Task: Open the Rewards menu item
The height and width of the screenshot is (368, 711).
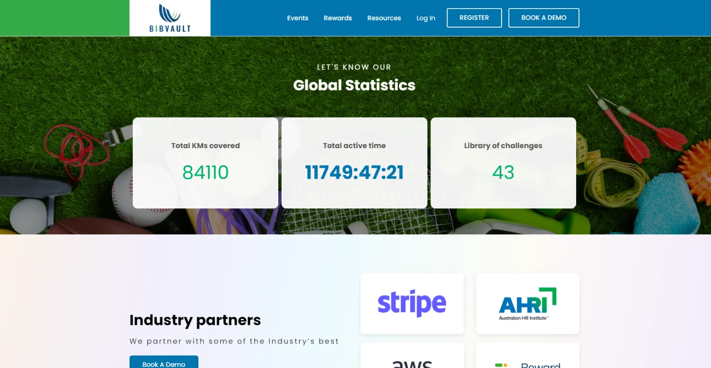Action: 338,18
